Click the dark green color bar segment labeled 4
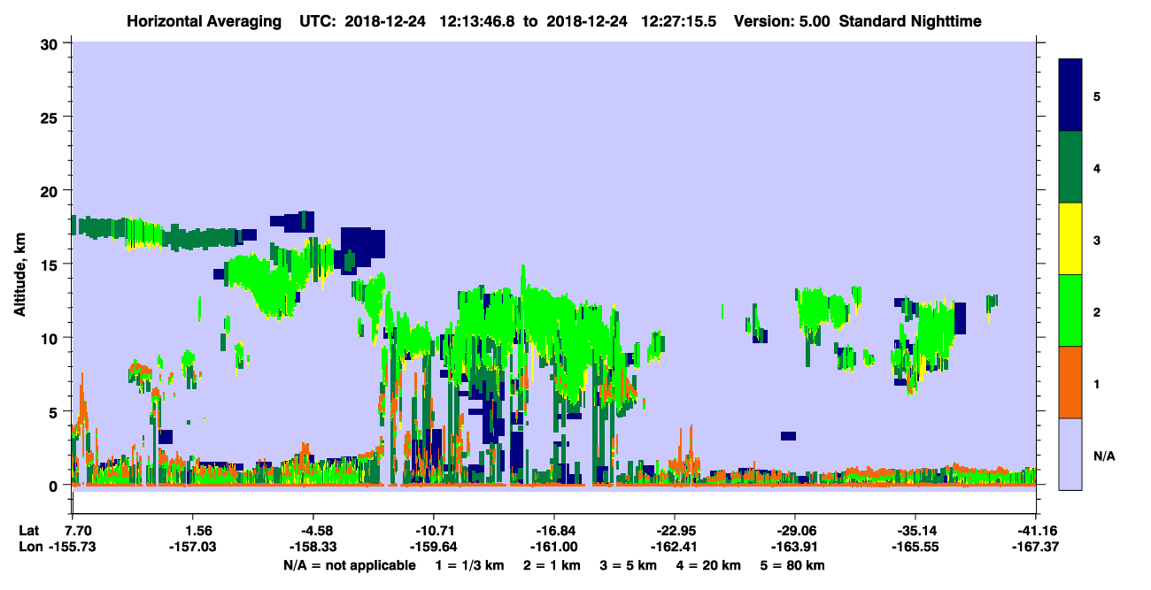Screen dimensions: 1151x590 click(x=1070, y=167)
